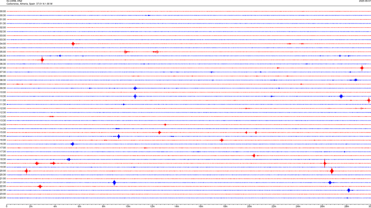Choose the 05:00 row label

(x=3, y=52)
